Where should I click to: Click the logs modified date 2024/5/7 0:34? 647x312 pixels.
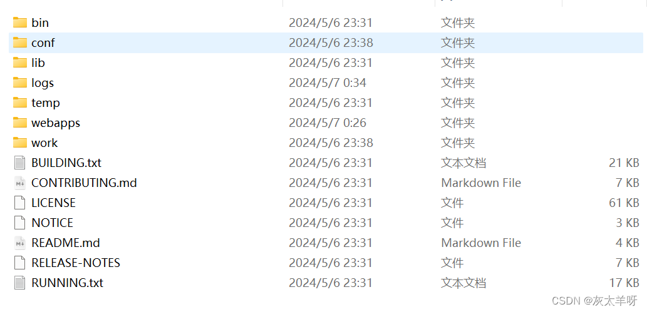pyautogui.click(x=328, y=83)
